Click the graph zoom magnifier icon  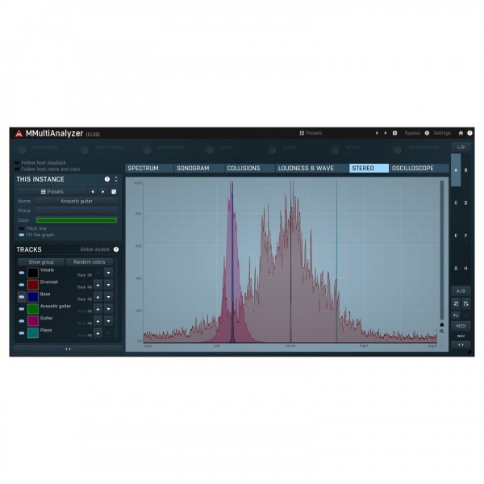(442, 332)
